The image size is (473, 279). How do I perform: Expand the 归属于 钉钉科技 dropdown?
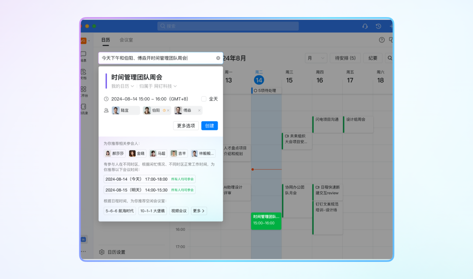click(158, 86)
